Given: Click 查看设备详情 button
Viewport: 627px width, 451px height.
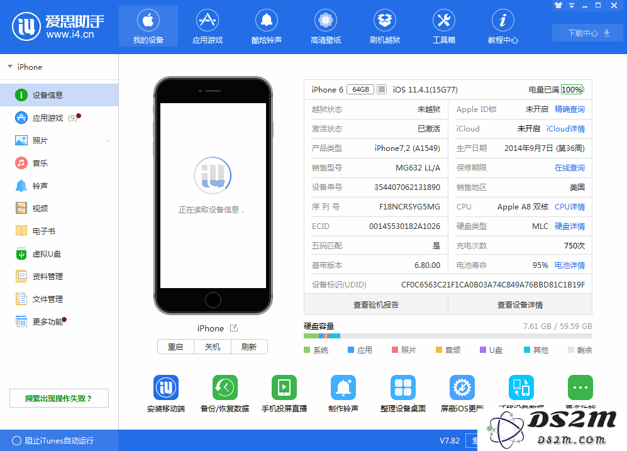Looking at the screenshot, I should pyautogui.click(x=520, y=304).
